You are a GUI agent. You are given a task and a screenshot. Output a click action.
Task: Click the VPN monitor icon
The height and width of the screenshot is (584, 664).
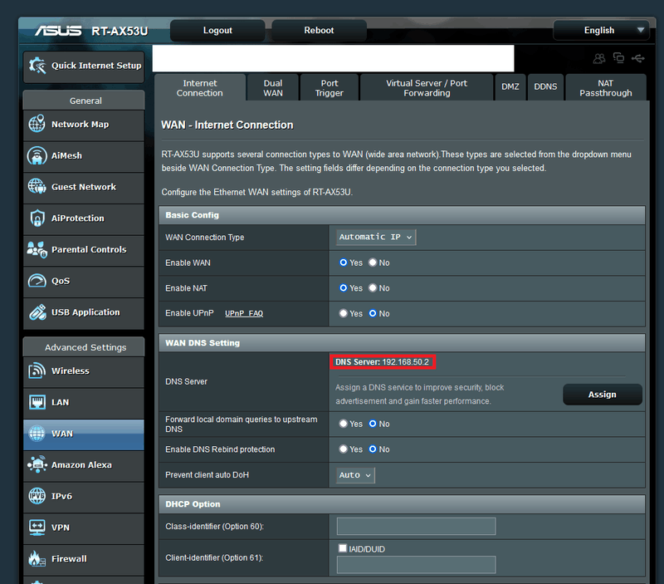pos(37,528)
